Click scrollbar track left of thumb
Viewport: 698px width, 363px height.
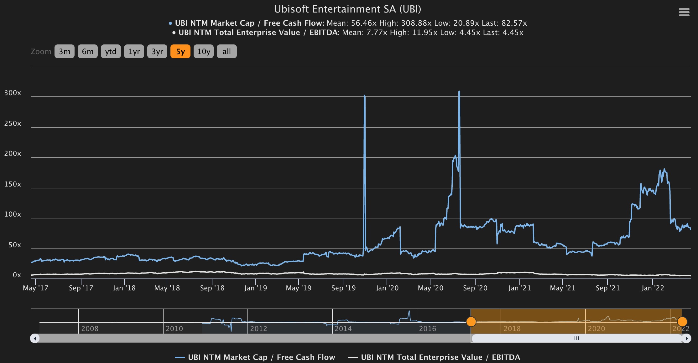point(251,338)
